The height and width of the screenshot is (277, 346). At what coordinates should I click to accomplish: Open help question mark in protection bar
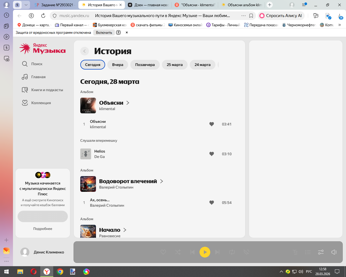pyautogui.click(x=118, y=32)
